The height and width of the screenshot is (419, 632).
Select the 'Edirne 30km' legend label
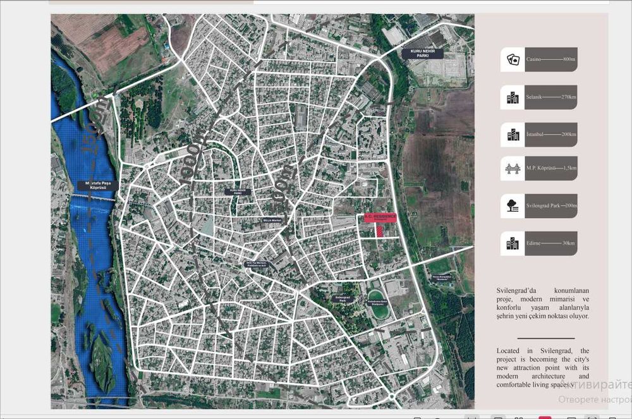click(551, 243)
